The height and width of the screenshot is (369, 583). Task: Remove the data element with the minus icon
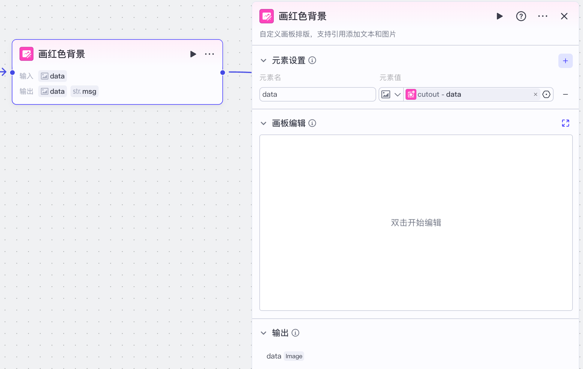[x=565, y=94]
